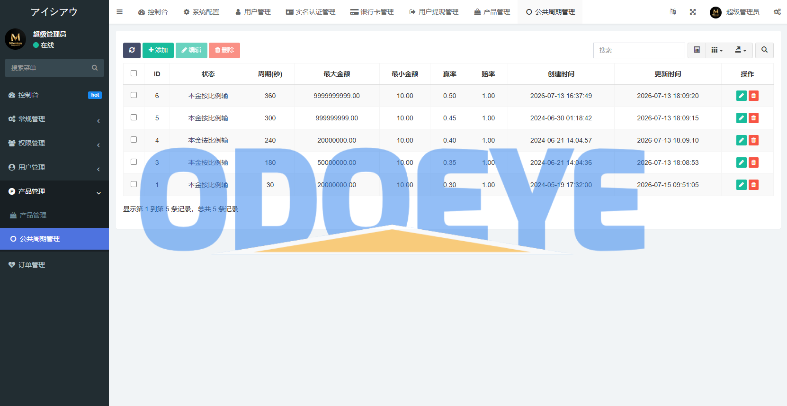Sort by 赢率 column header

click(450, 74)
